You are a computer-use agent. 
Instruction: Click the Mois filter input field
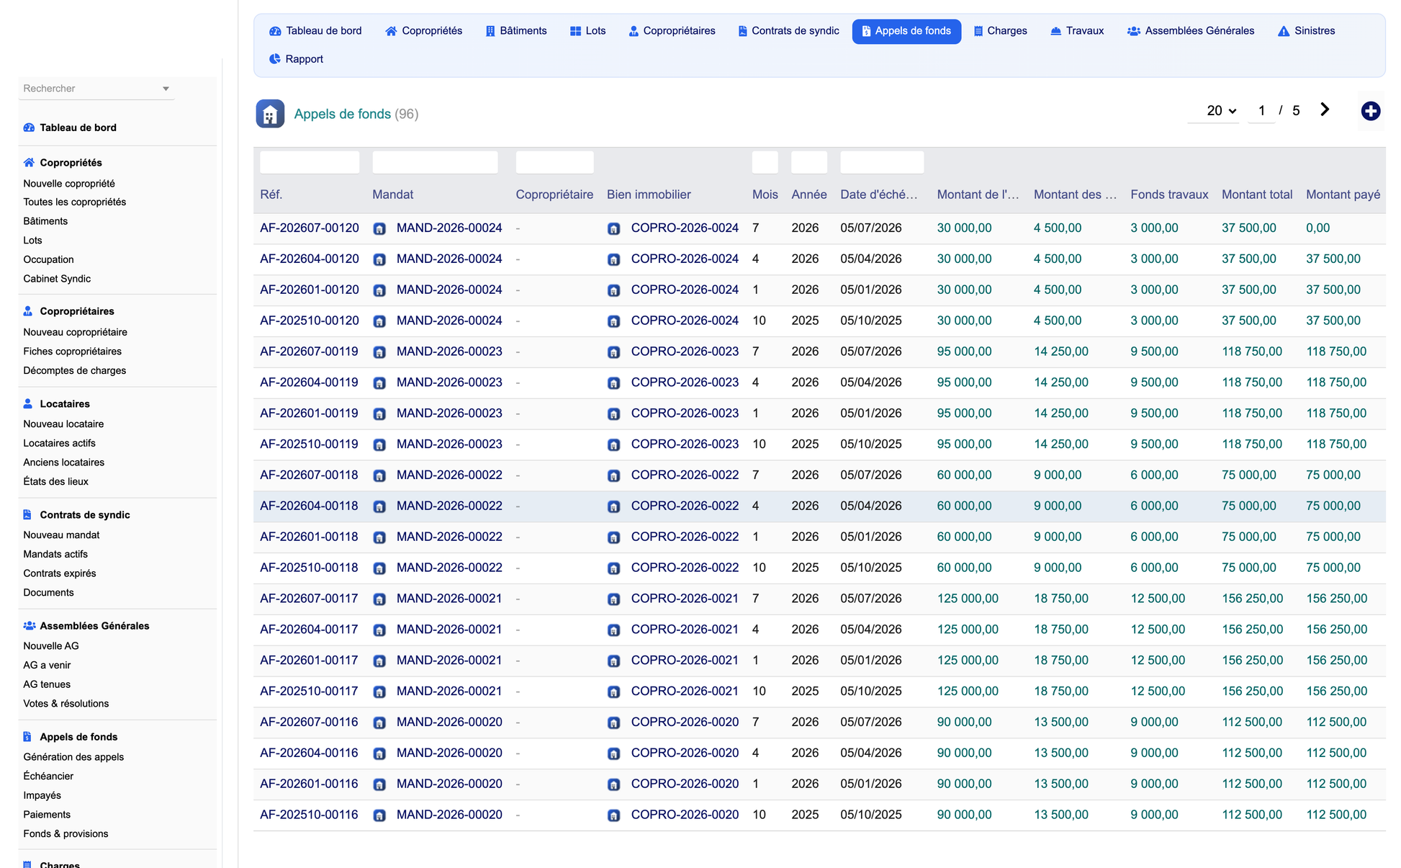[765, 162]
